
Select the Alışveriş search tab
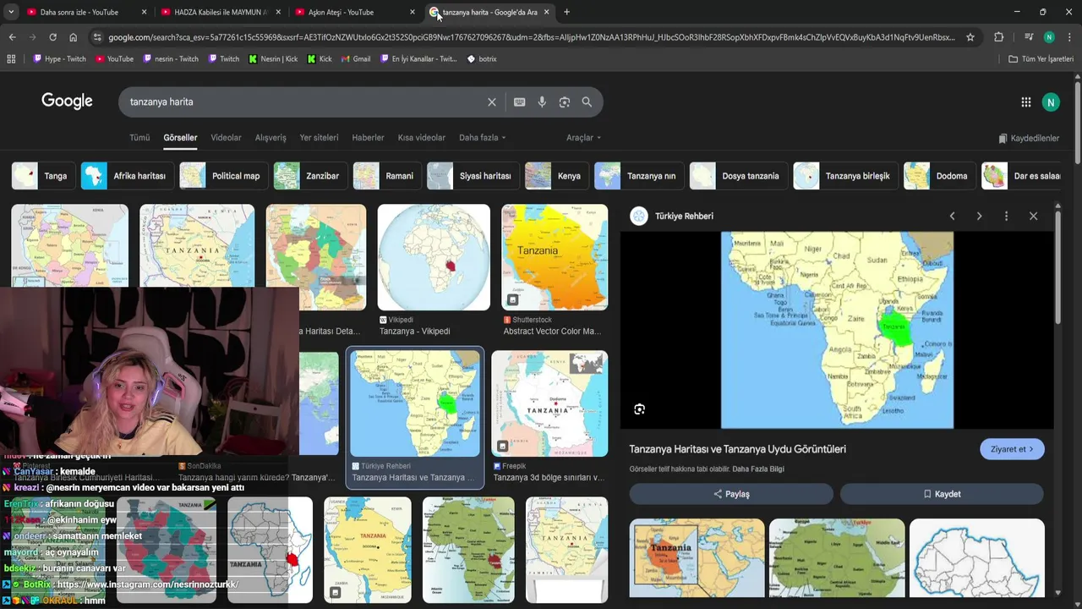click(270, 138)
